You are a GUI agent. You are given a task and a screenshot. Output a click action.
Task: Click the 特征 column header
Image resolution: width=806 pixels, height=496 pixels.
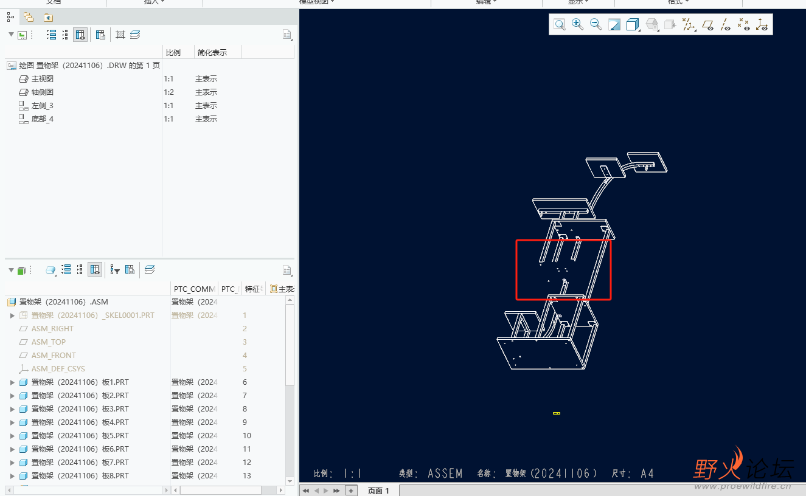click(254, 289)
